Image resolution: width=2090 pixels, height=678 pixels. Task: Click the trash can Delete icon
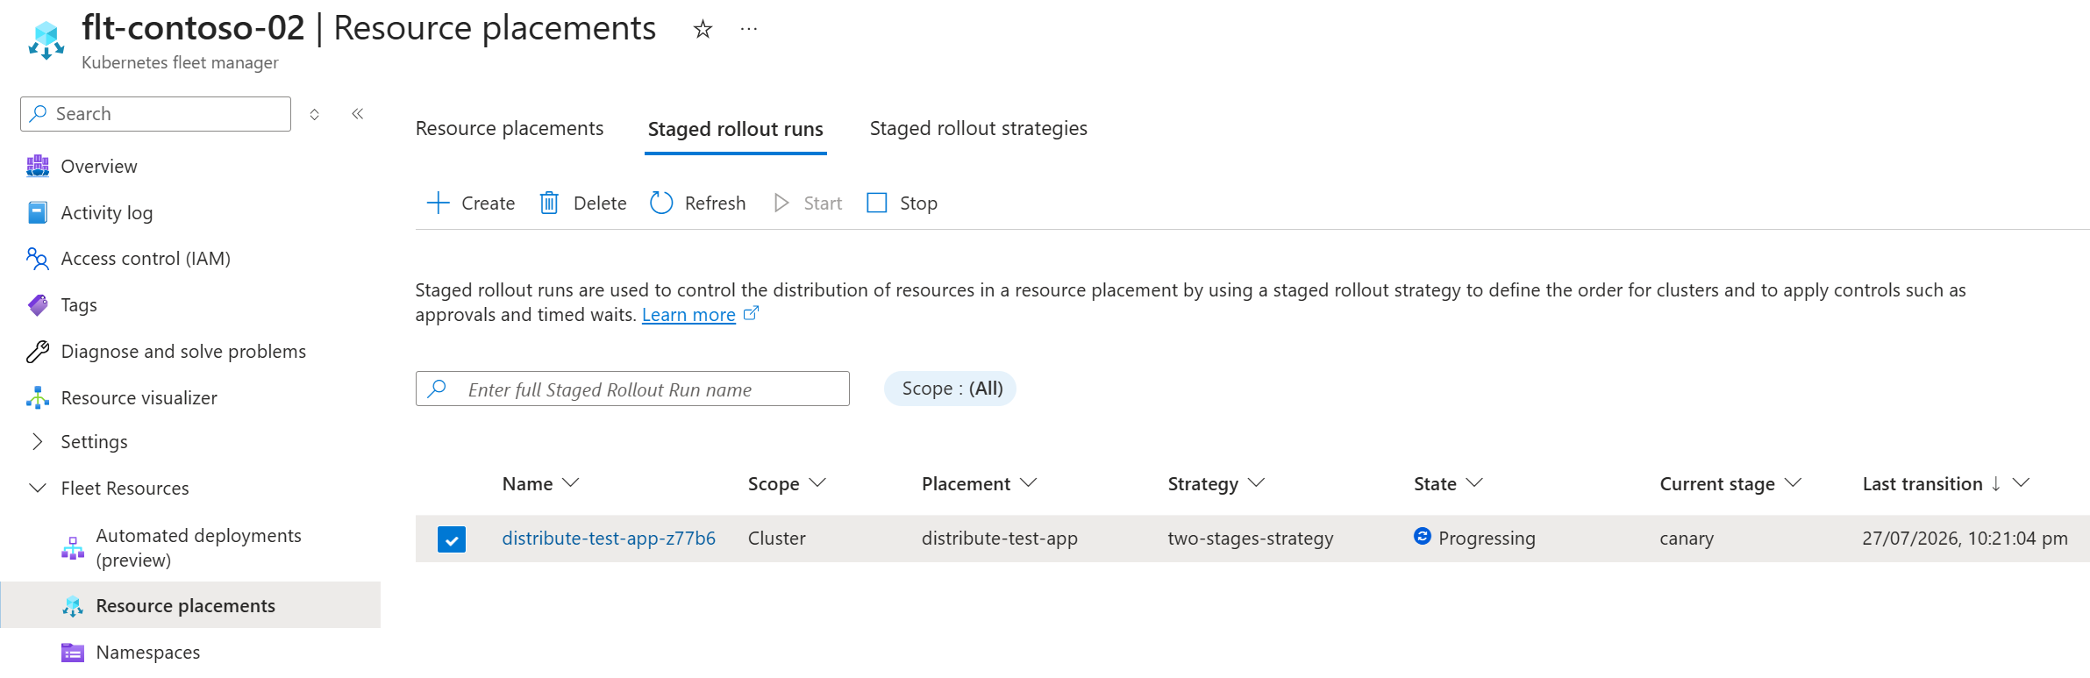(x=549, y=203)
